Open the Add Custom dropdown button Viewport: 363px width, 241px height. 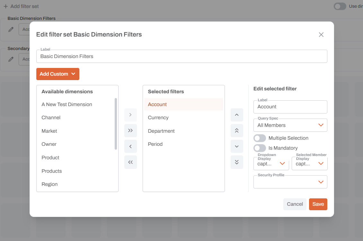[x=58, y=74]
